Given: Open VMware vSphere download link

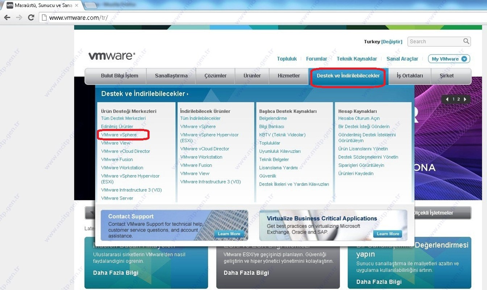Looking at the screenshot, I should [198, 127].
